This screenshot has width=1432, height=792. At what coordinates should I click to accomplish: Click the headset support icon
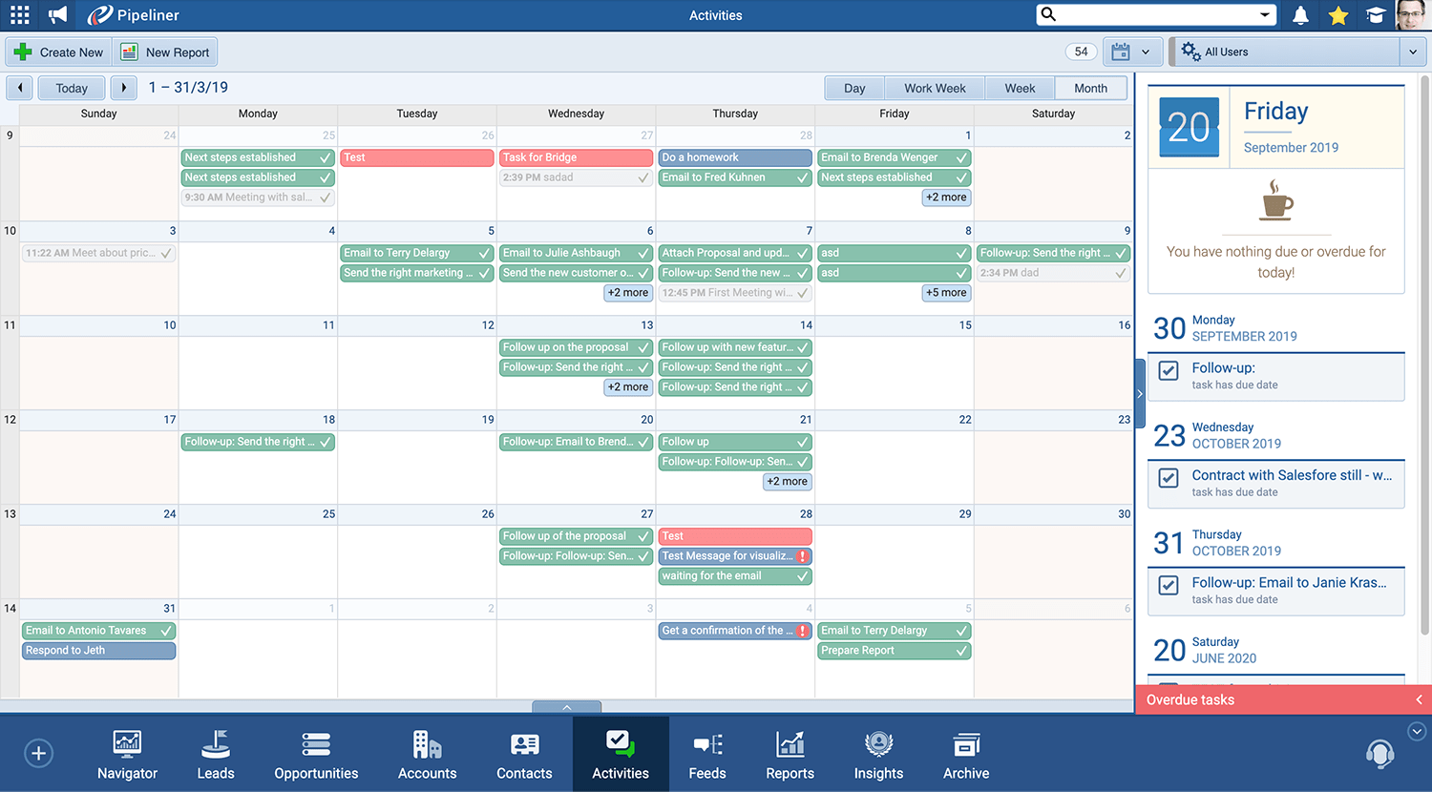tap(1379, 754)
